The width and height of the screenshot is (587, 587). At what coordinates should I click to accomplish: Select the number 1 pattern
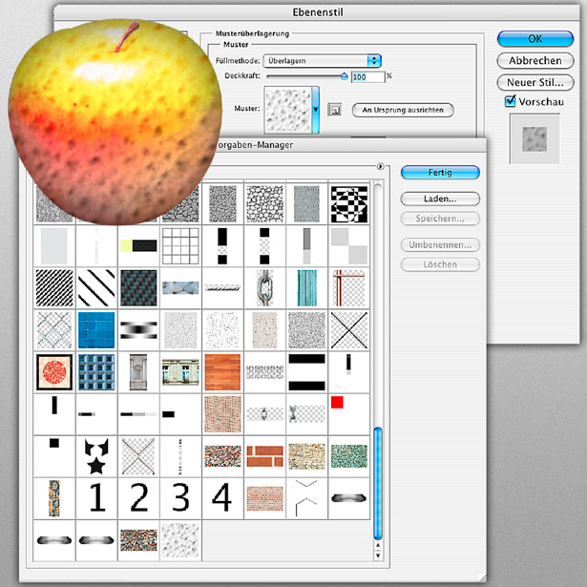96,498
